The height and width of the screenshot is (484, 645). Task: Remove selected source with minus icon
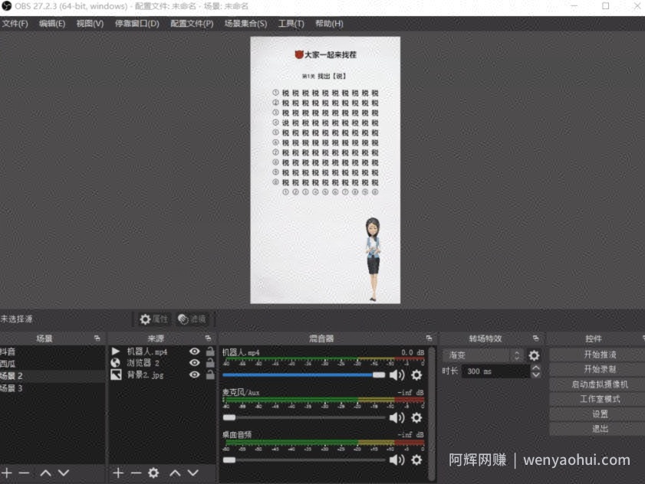(x=136, y=473)
